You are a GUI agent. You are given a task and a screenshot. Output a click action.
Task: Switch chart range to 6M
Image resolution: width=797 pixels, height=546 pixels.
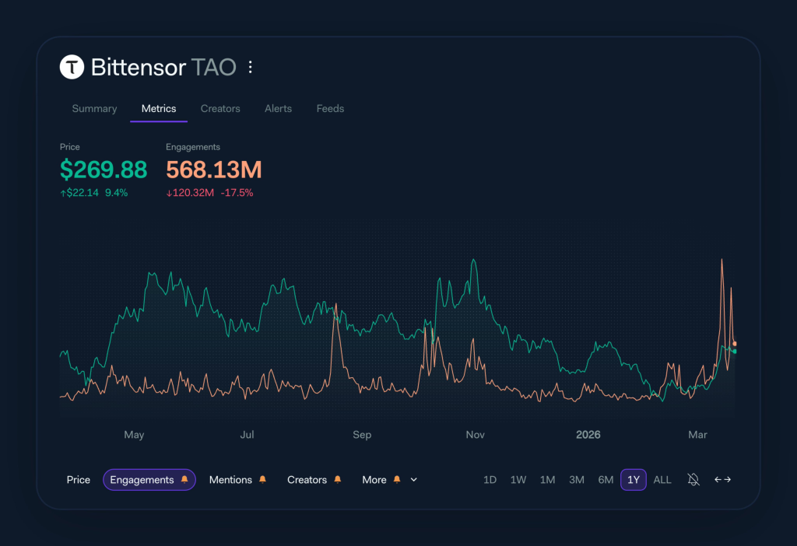[606, 480]
